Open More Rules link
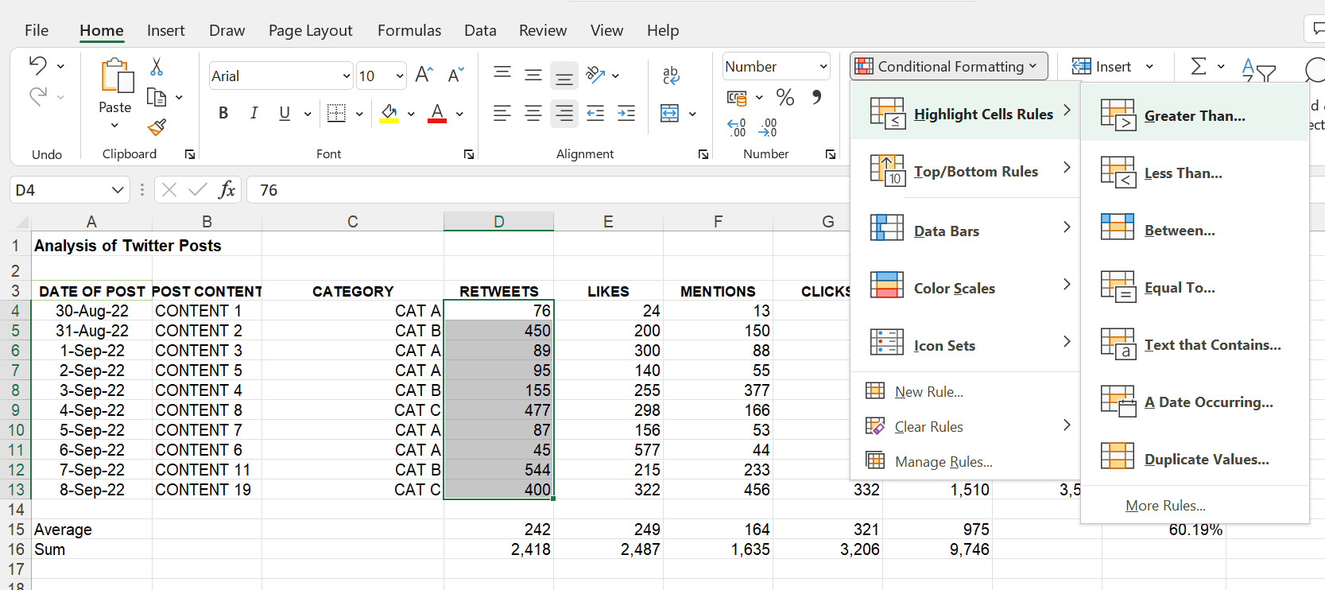This screenshot has width=1325, height=590. [x=1165, y=506]
